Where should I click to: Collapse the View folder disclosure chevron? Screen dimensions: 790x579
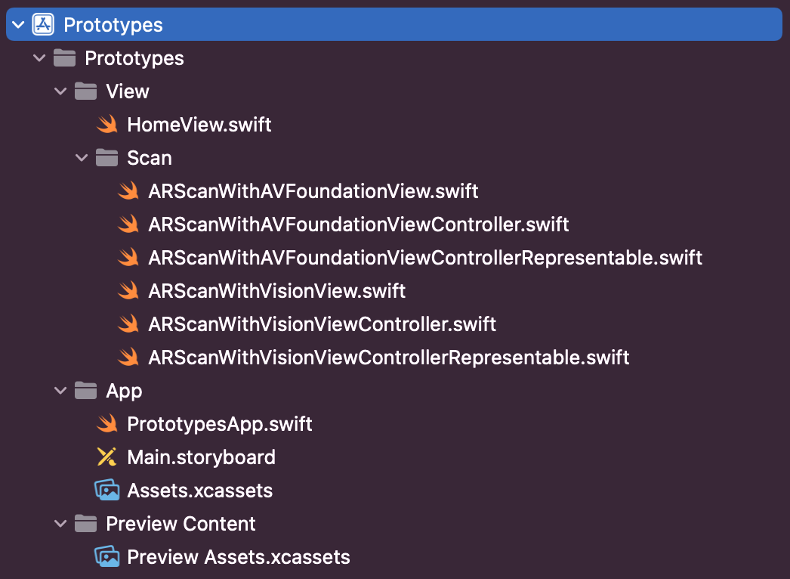click(x=60, y=91)
